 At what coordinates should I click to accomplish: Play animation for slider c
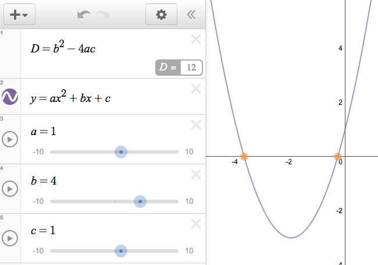pyautogui.click(x=10, y=238)
